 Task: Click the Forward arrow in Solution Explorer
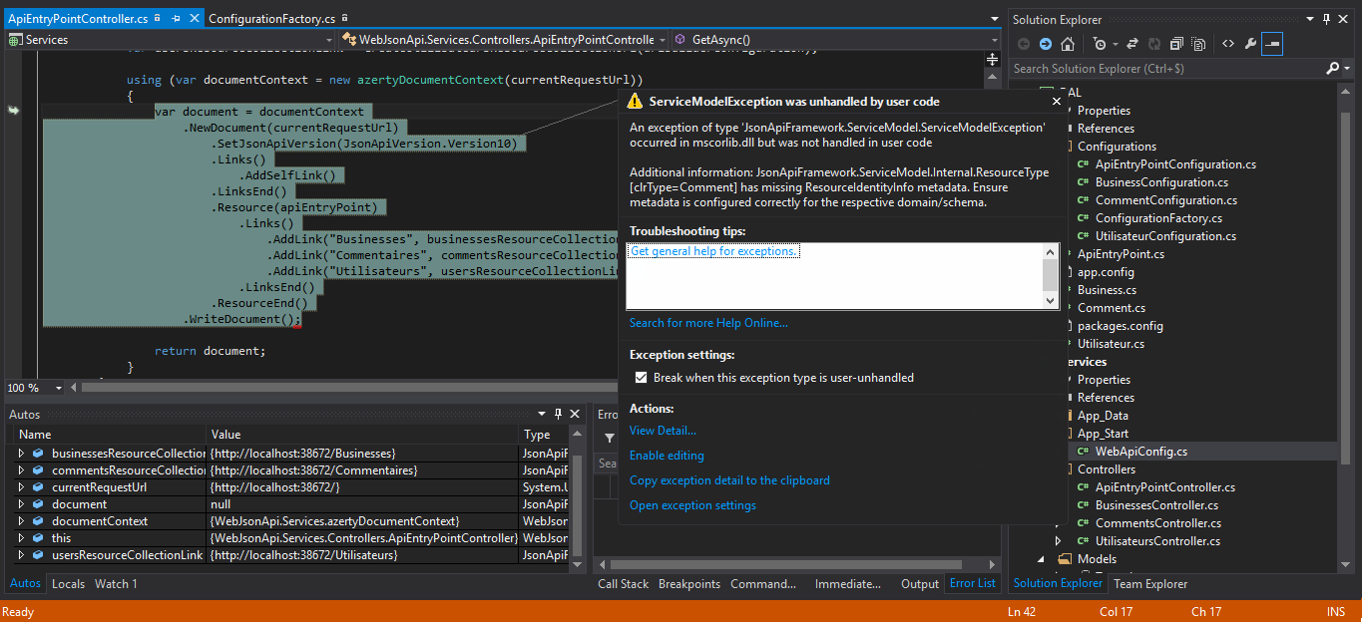[1045, 44]
